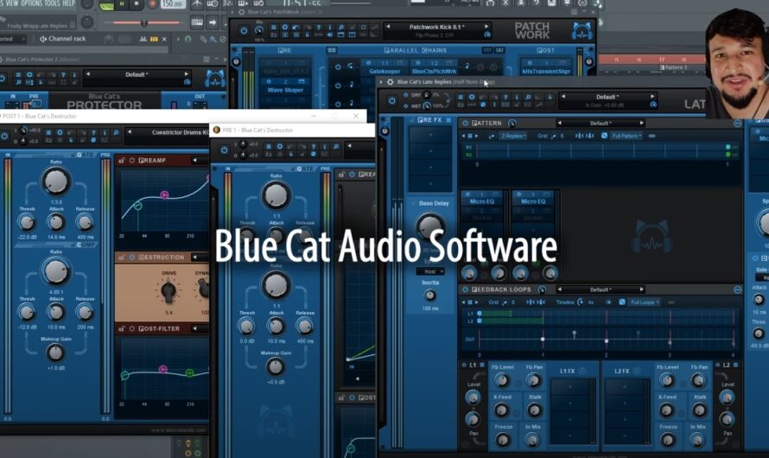Click the Comp Makeup Gain knob in POST 1 Destructor

click(x=55, y=353)
